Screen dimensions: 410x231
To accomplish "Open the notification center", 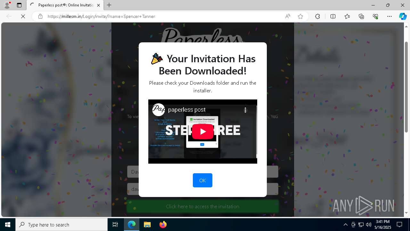I will 399,225.
